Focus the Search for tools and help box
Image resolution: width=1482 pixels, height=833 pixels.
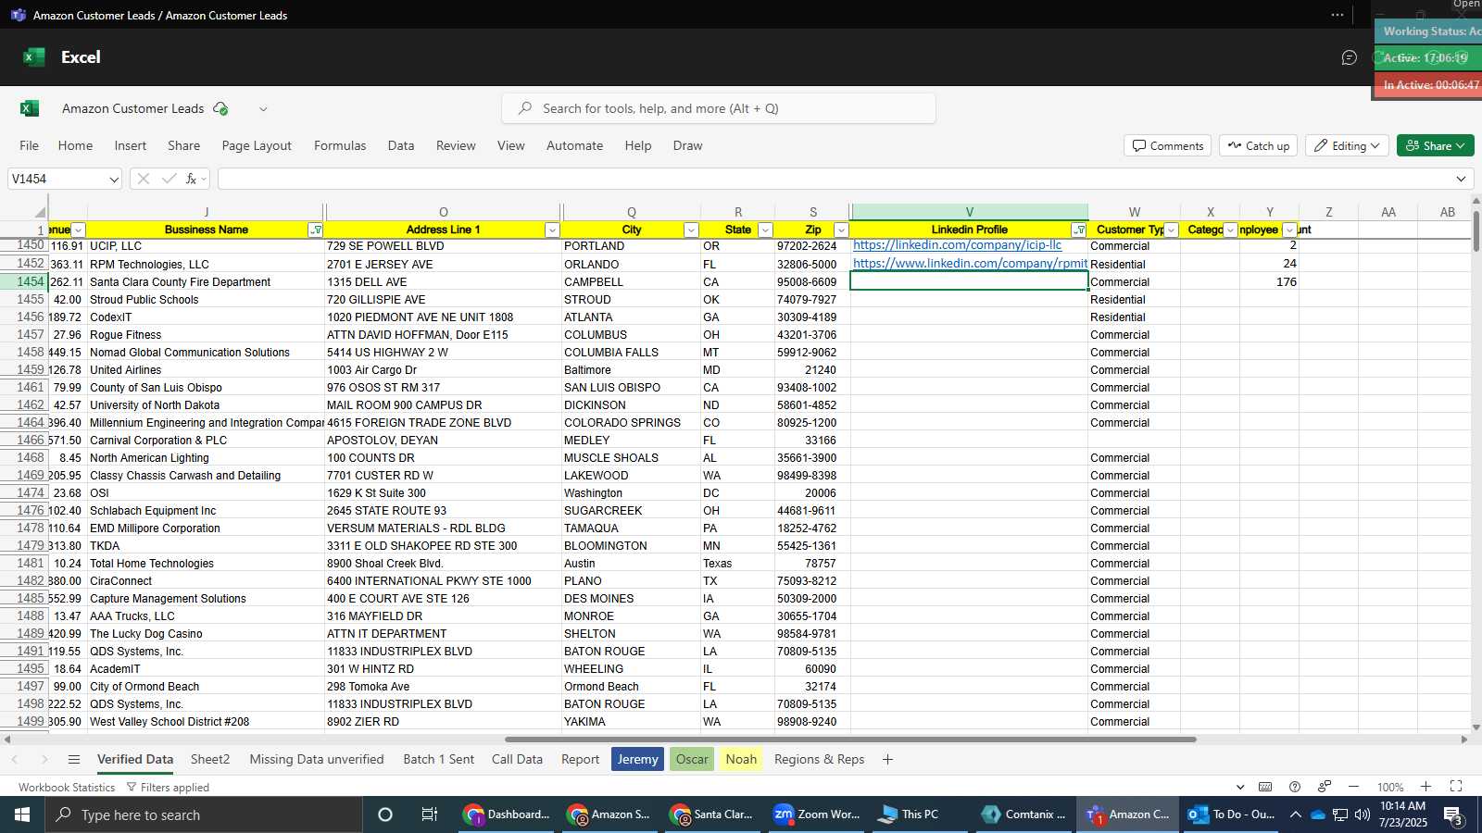[x=719, y=108]
